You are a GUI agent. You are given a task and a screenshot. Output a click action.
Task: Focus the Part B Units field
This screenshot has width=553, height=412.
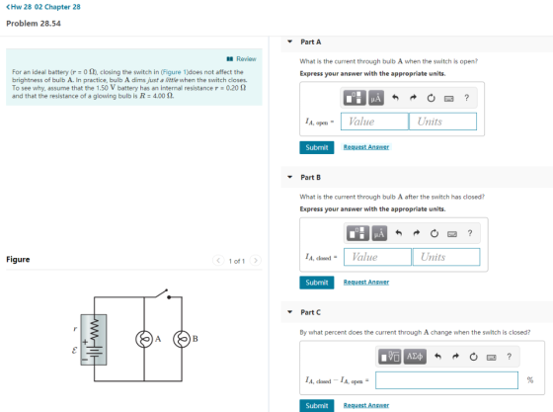tap(446, 257)
